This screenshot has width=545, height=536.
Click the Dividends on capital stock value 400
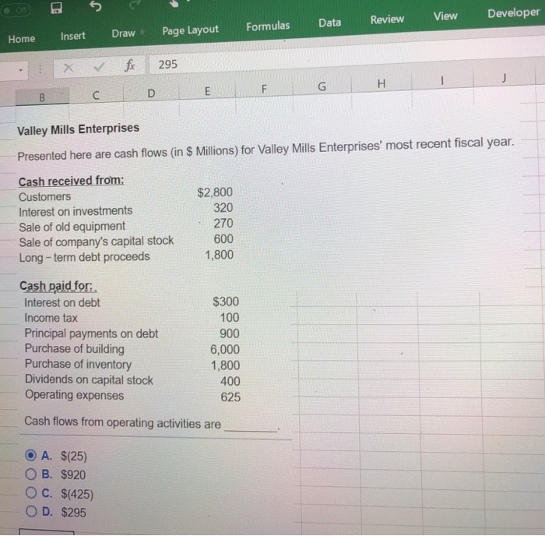230,381
